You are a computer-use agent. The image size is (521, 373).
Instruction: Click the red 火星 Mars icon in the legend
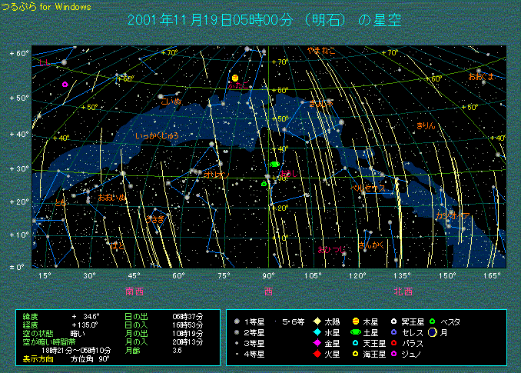click(x=316, y=354)
